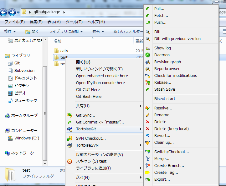The height and width of the screenshot is (186, 226).
Task: Click the Switch/Checkout icon
Action: (x=148, y=152)
